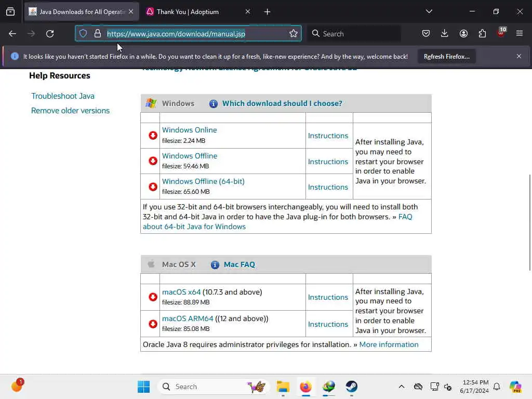The image size is (532, 399).
Task: Switch to Java Downloads tab
Action: pos(82,12)
